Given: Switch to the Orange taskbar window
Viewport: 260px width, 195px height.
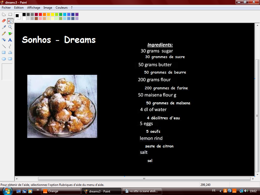Looking at the screenshot, I should pyautogui.click(x=61, y=191).
